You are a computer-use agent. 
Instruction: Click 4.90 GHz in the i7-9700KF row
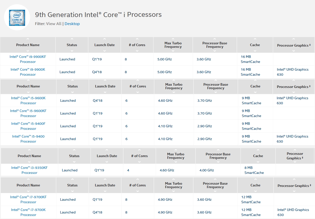165,199
